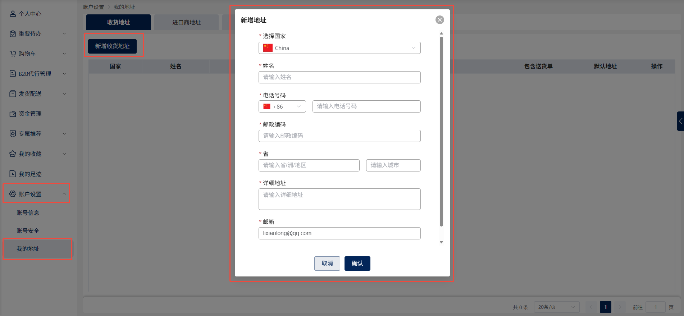The width and height of the screenshot is (684, 316).
Task: Click the 包含送货单 column header
Action: coord(538,66)
